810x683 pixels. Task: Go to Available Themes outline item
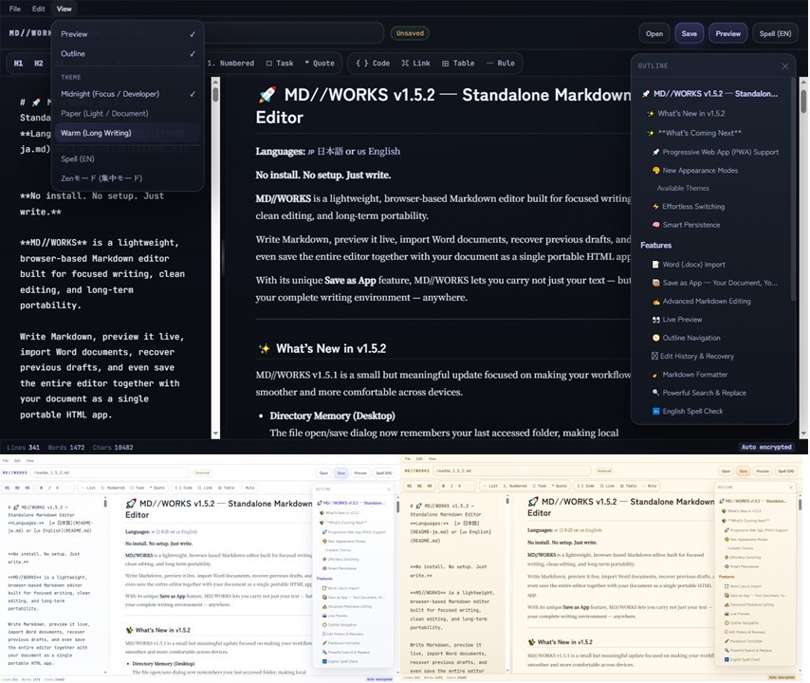pyautogui.click(x=683, y=189)
